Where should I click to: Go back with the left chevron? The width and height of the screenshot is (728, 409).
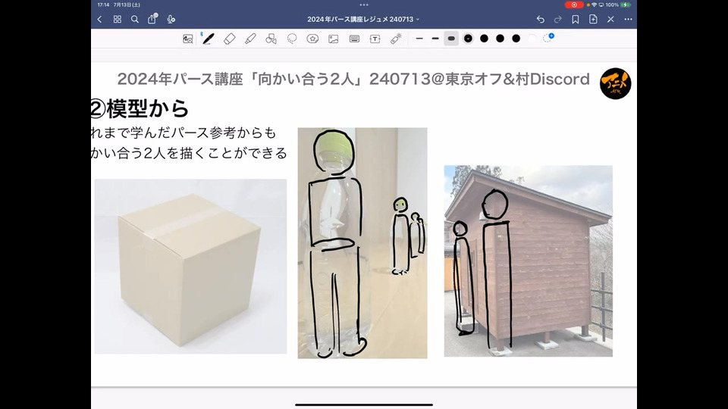pos(99,20)
